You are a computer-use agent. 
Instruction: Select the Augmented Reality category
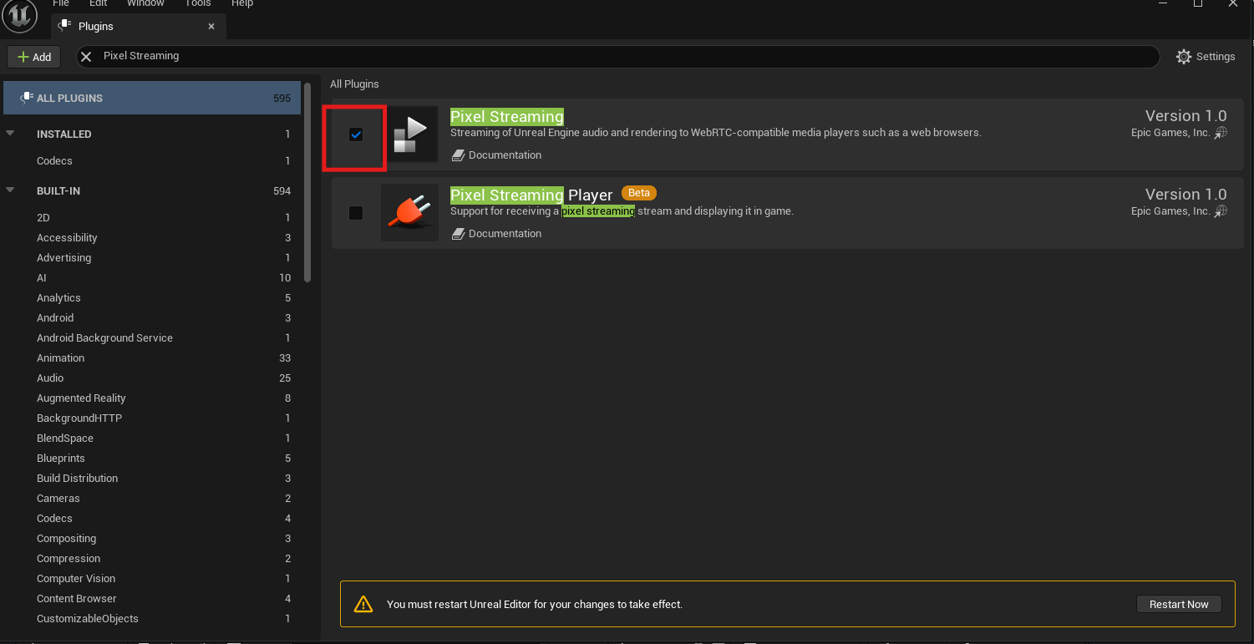[81, 398]
